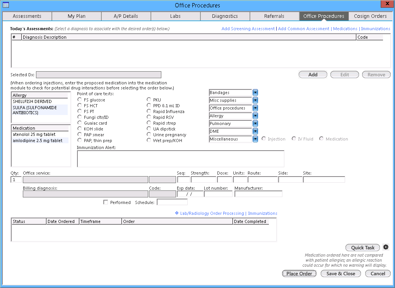Open the My Plan tab
Viewport: 395px width, 288px height.
click(x=77, y=16)
